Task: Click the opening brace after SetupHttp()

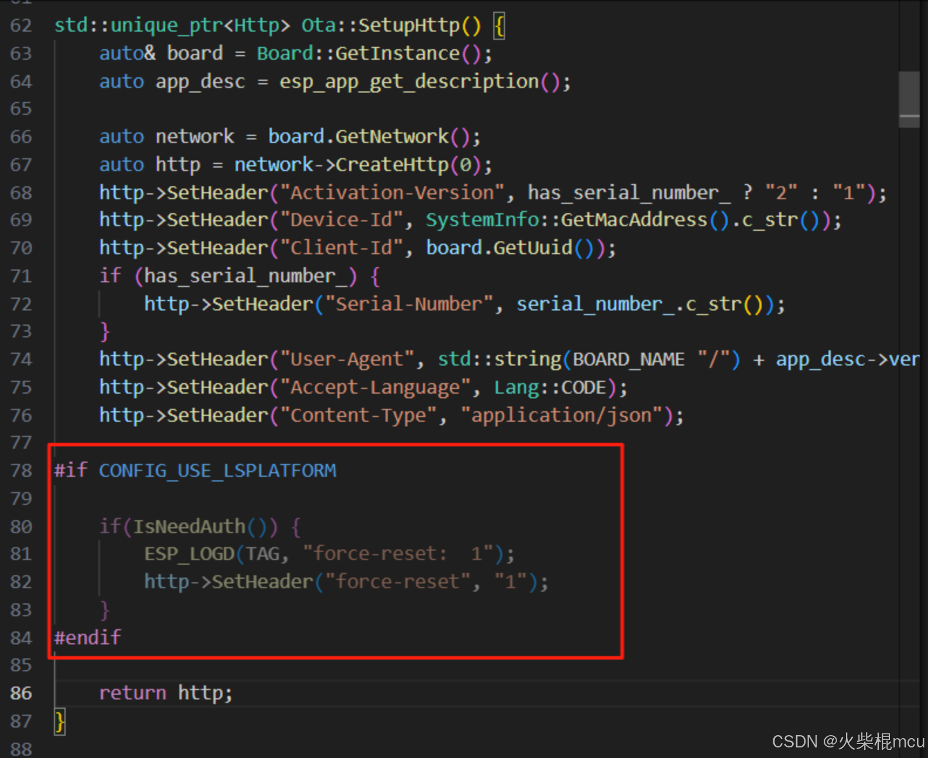Action: (x=499, y=26)
